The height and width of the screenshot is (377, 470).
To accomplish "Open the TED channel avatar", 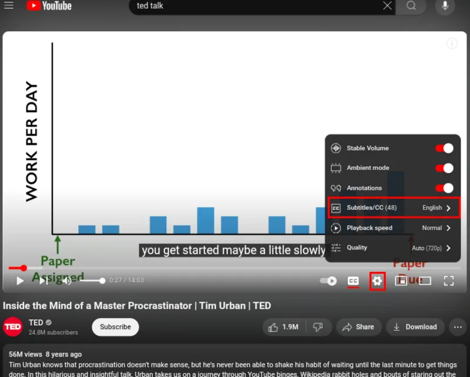I will [13, 326].
